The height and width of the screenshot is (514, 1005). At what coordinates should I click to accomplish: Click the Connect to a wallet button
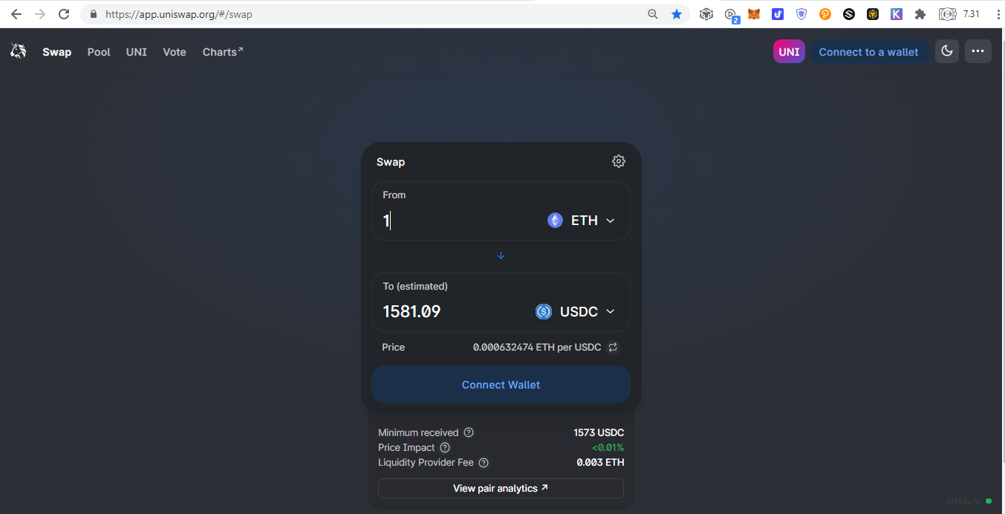[868, 51]
